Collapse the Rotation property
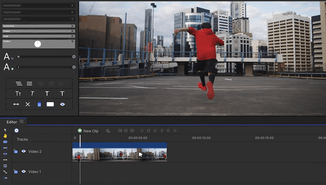Viewport: 326px width, 185px height. pos(72,42)
